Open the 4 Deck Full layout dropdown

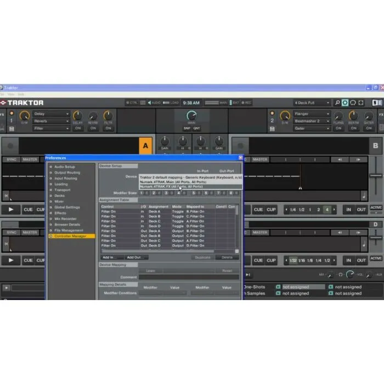312,103
